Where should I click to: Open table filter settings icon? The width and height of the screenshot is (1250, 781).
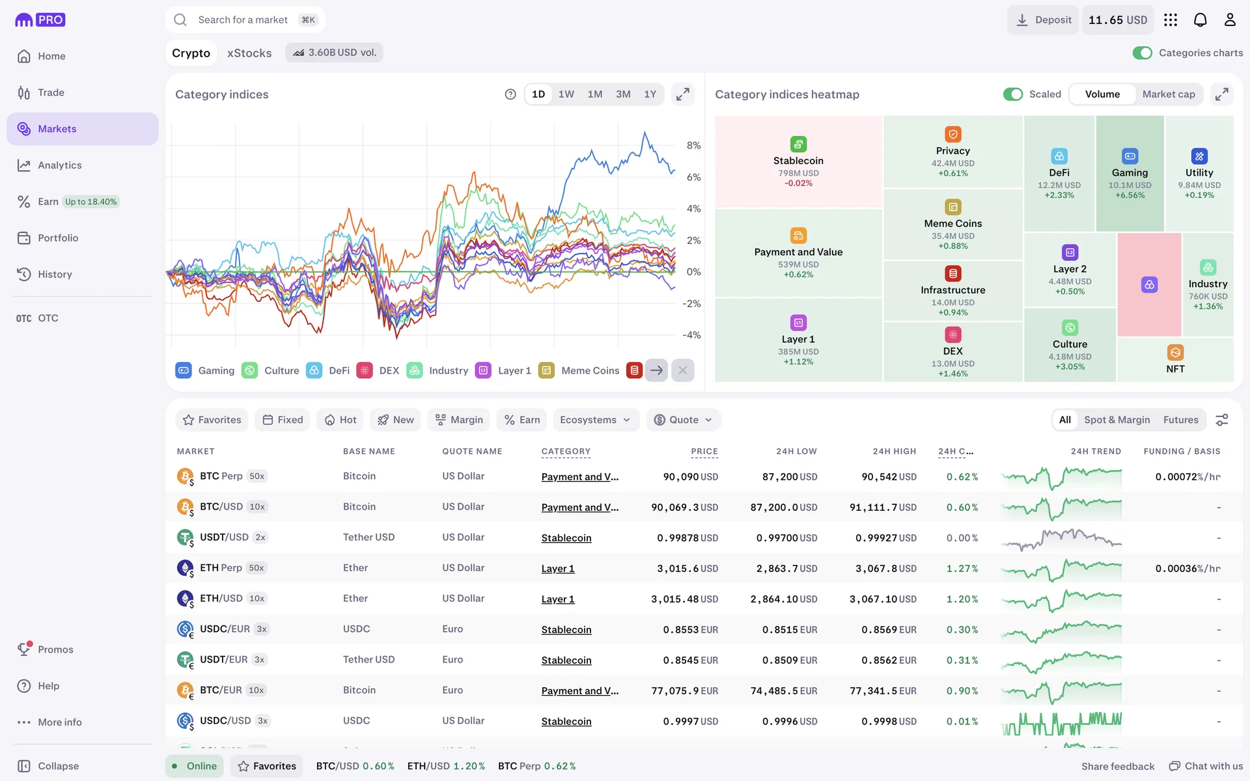1222,420
